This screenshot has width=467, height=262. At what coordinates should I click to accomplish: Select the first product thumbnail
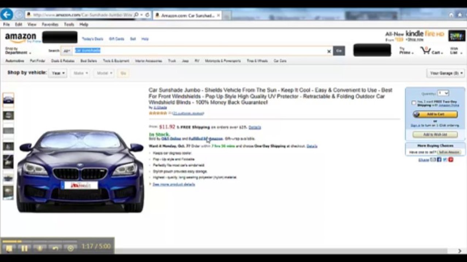(8, 99)
